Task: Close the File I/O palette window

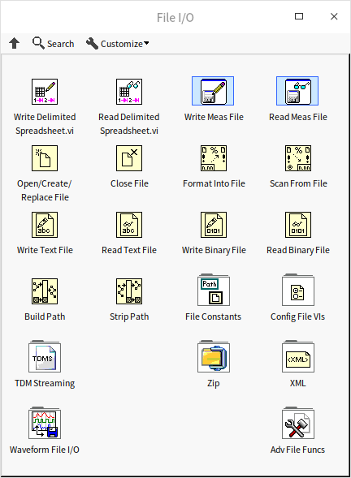Action: pyautogui.click(x=334, y=16)
